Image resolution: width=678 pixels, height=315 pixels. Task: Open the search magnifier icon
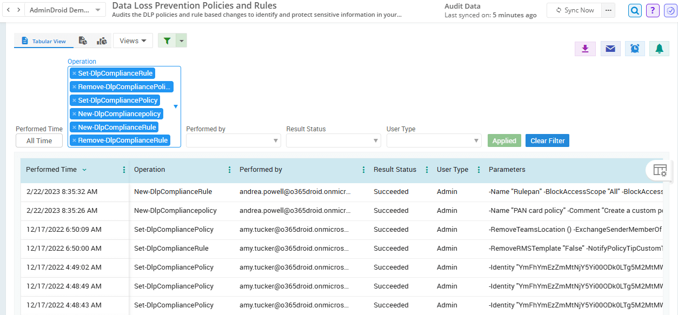(635, 10)
